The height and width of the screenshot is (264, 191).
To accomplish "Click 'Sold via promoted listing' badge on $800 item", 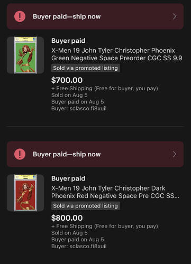I will (86, 206).
